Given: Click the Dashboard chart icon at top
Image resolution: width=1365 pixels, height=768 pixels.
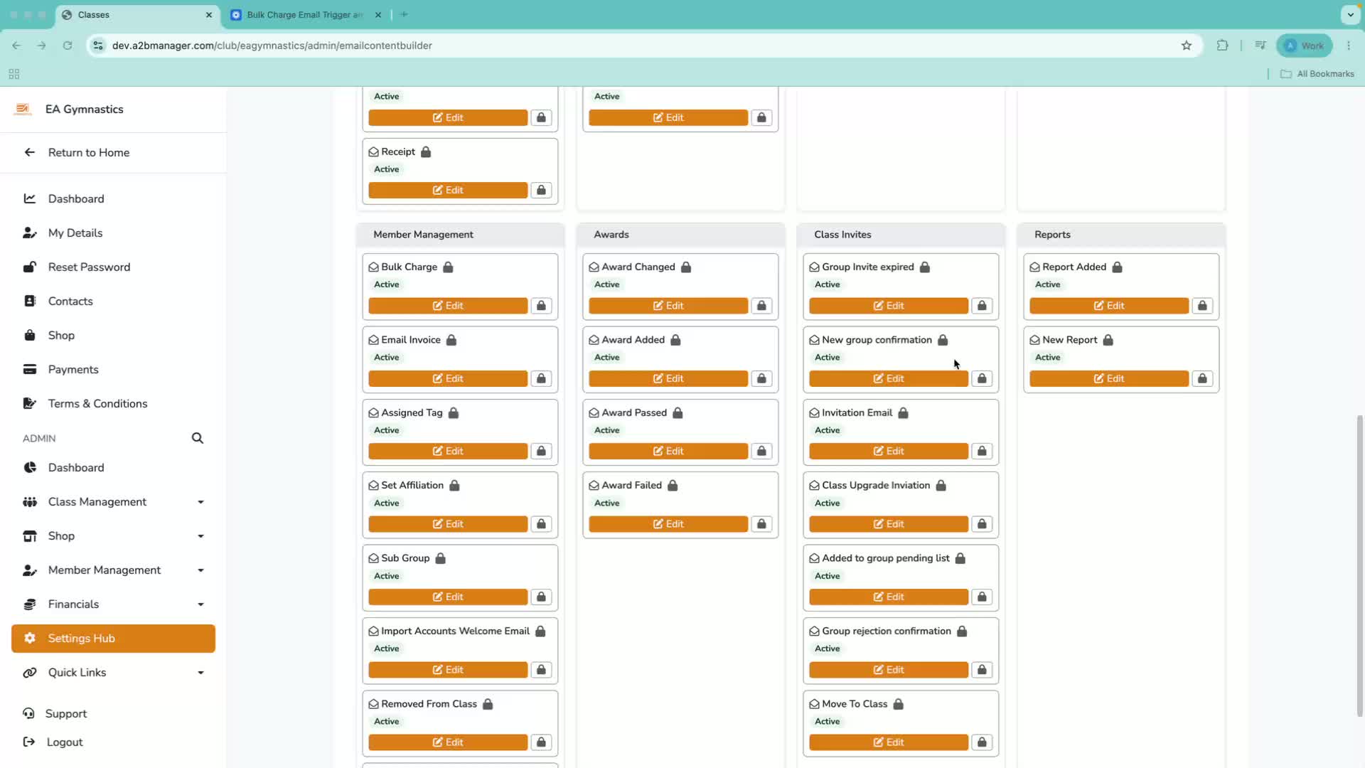Looking at the screenshot, I should click(x=29, y=199).
